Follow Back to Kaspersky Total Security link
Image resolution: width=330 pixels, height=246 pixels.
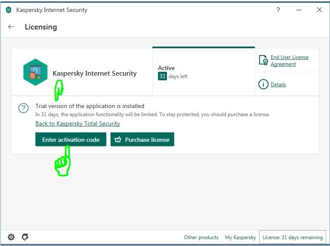(78, 123)
